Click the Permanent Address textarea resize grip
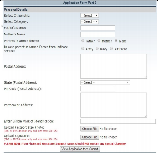 coord(146,116)
